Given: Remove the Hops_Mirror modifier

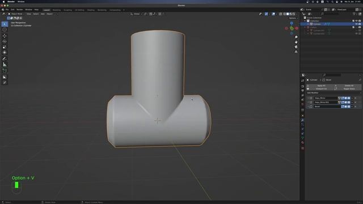Looking at the screenshot, I should click(x=356, y=98).
